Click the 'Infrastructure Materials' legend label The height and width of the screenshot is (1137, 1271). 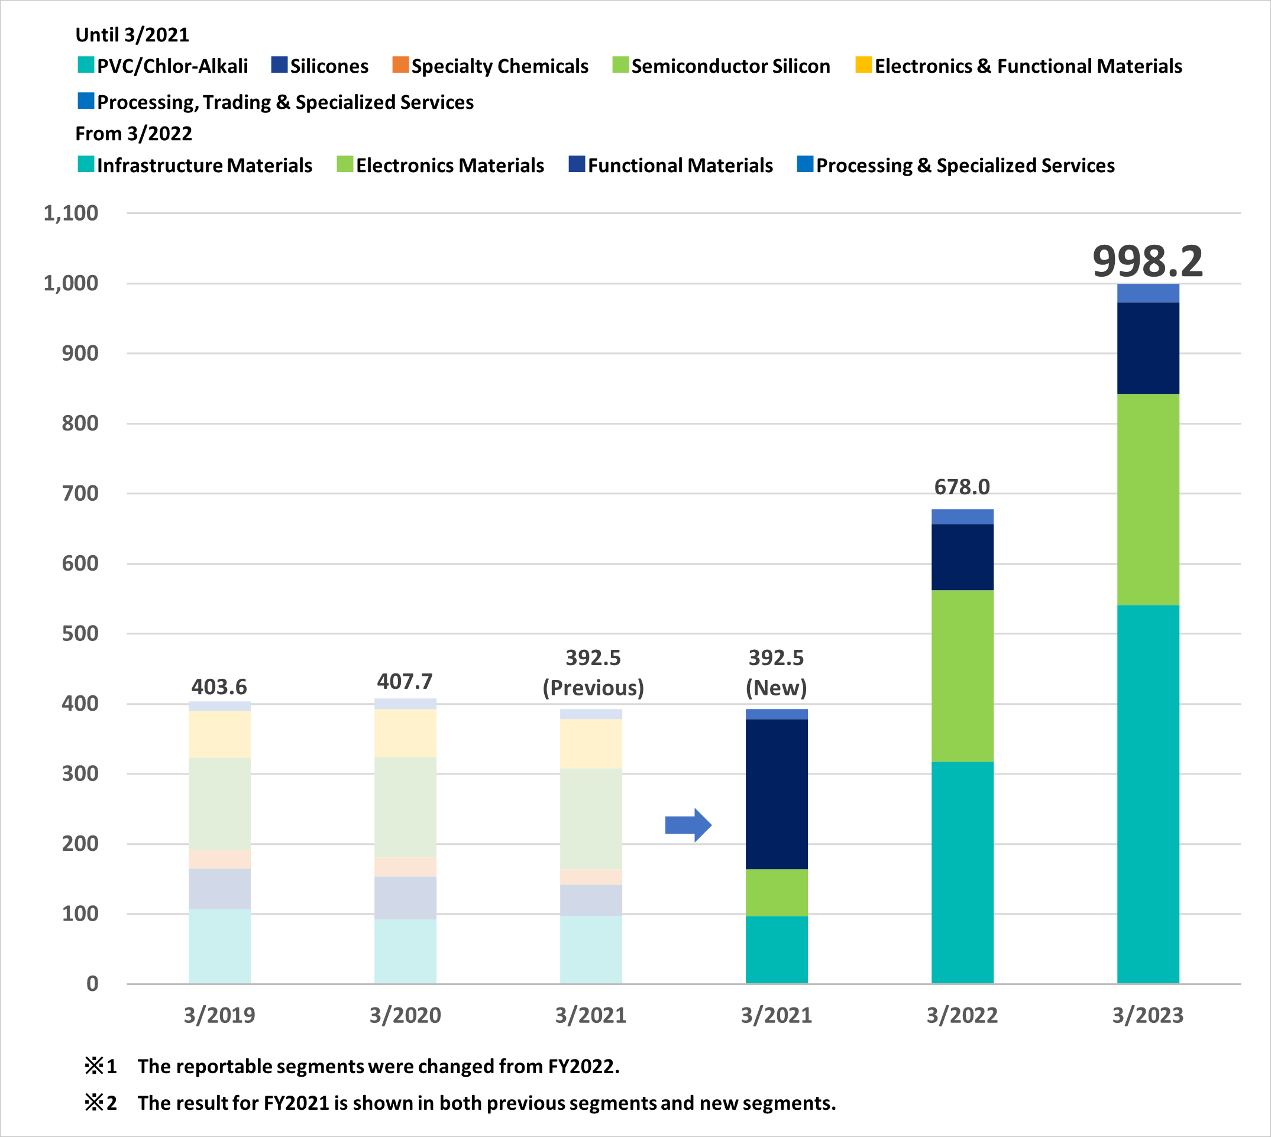click(x=204, y=165)
